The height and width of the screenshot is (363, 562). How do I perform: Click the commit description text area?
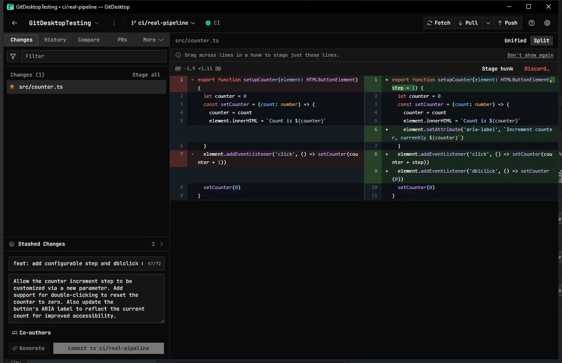pyautogui.click(x=87, y=299)
